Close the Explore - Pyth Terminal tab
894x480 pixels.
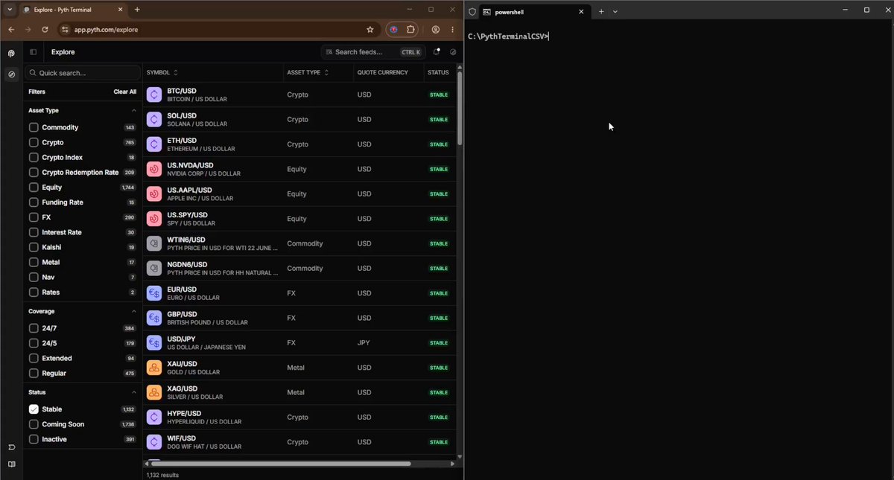(119, 10)
